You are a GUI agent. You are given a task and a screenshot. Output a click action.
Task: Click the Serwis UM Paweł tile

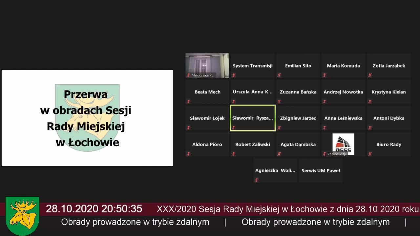coord(321,170)
